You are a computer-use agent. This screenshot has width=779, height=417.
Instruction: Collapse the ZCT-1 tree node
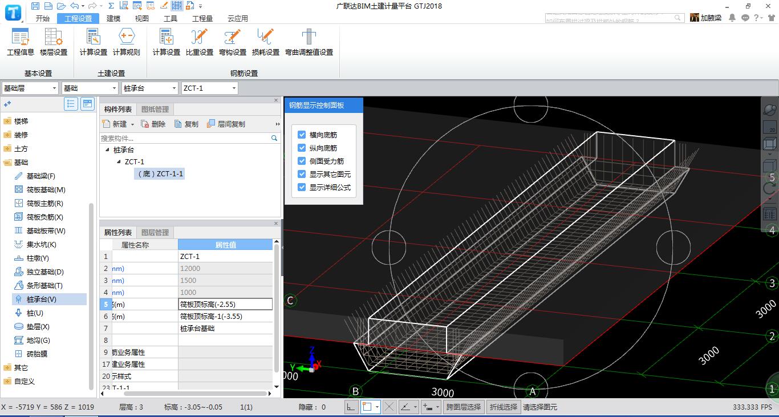coord(119,162)
